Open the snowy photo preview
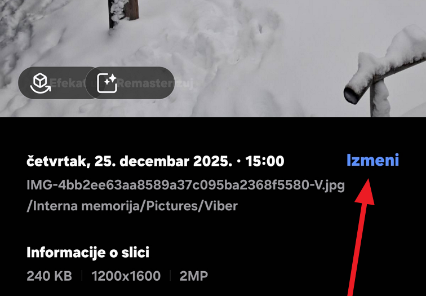Screen dimensions: 426x296 [x=213, y=59]
